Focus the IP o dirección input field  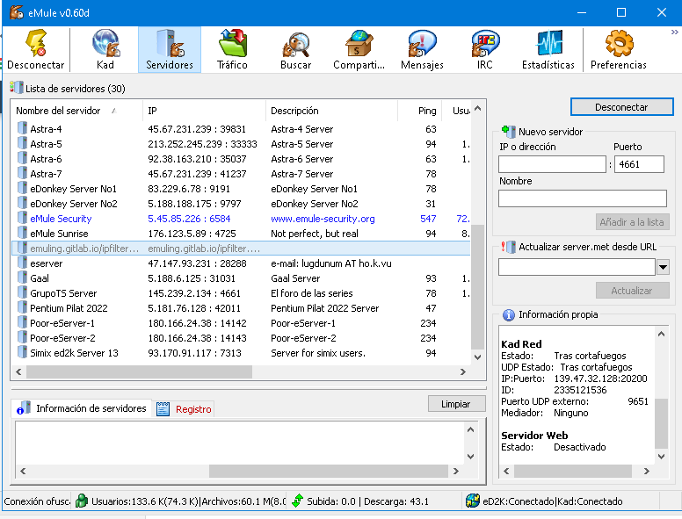(x=552, y=164)
